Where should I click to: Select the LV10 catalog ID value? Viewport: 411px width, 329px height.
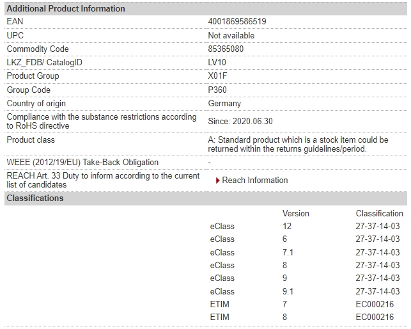pyautogui.click(x=217, y=63)
